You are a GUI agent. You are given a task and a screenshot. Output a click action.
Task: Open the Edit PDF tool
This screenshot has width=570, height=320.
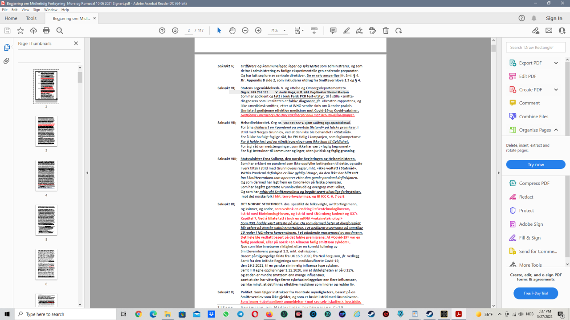tap(528, 76)
